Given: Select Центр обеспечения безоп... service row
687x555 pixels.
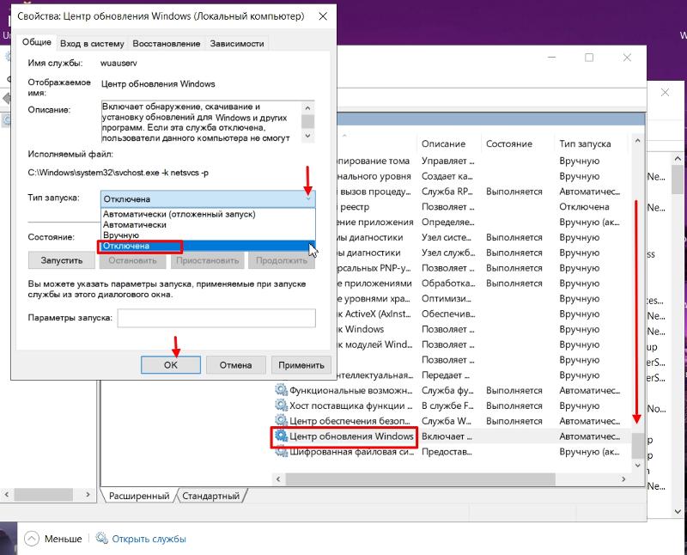Looking at the screenshot, I should tap(452, 421).
